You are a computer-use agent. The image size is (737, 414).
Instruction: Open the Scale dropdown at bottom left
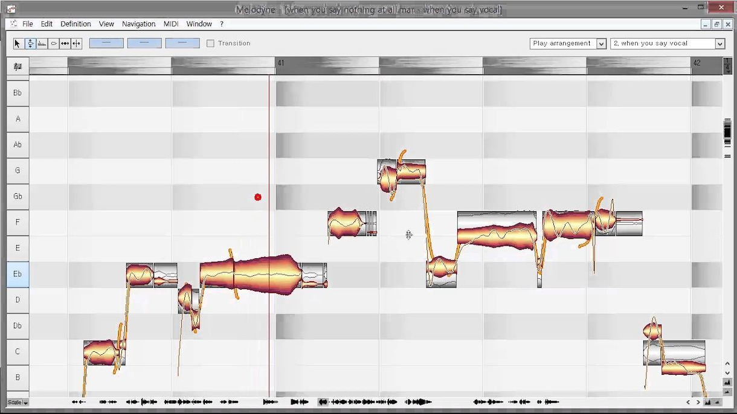point(18,403)
